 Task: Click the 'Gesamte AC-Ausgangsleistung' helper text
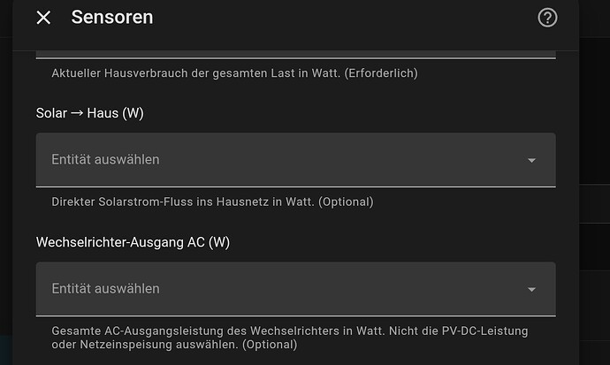point(290,338)
